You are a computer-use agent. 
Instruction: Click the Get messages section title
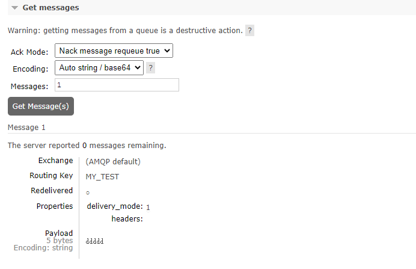50,8
